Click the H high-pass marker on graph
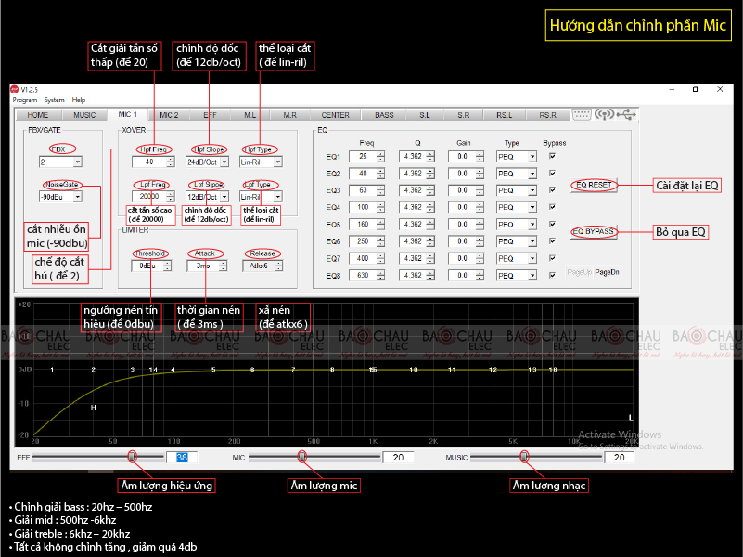Image resolution: width=743 pixels, height=557 pixels. pyautogui.click(x=94, y=408)
